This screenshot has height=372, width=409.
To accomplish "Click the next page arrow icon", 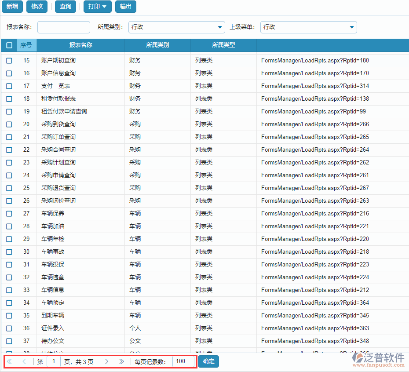I will click(106, 361).
